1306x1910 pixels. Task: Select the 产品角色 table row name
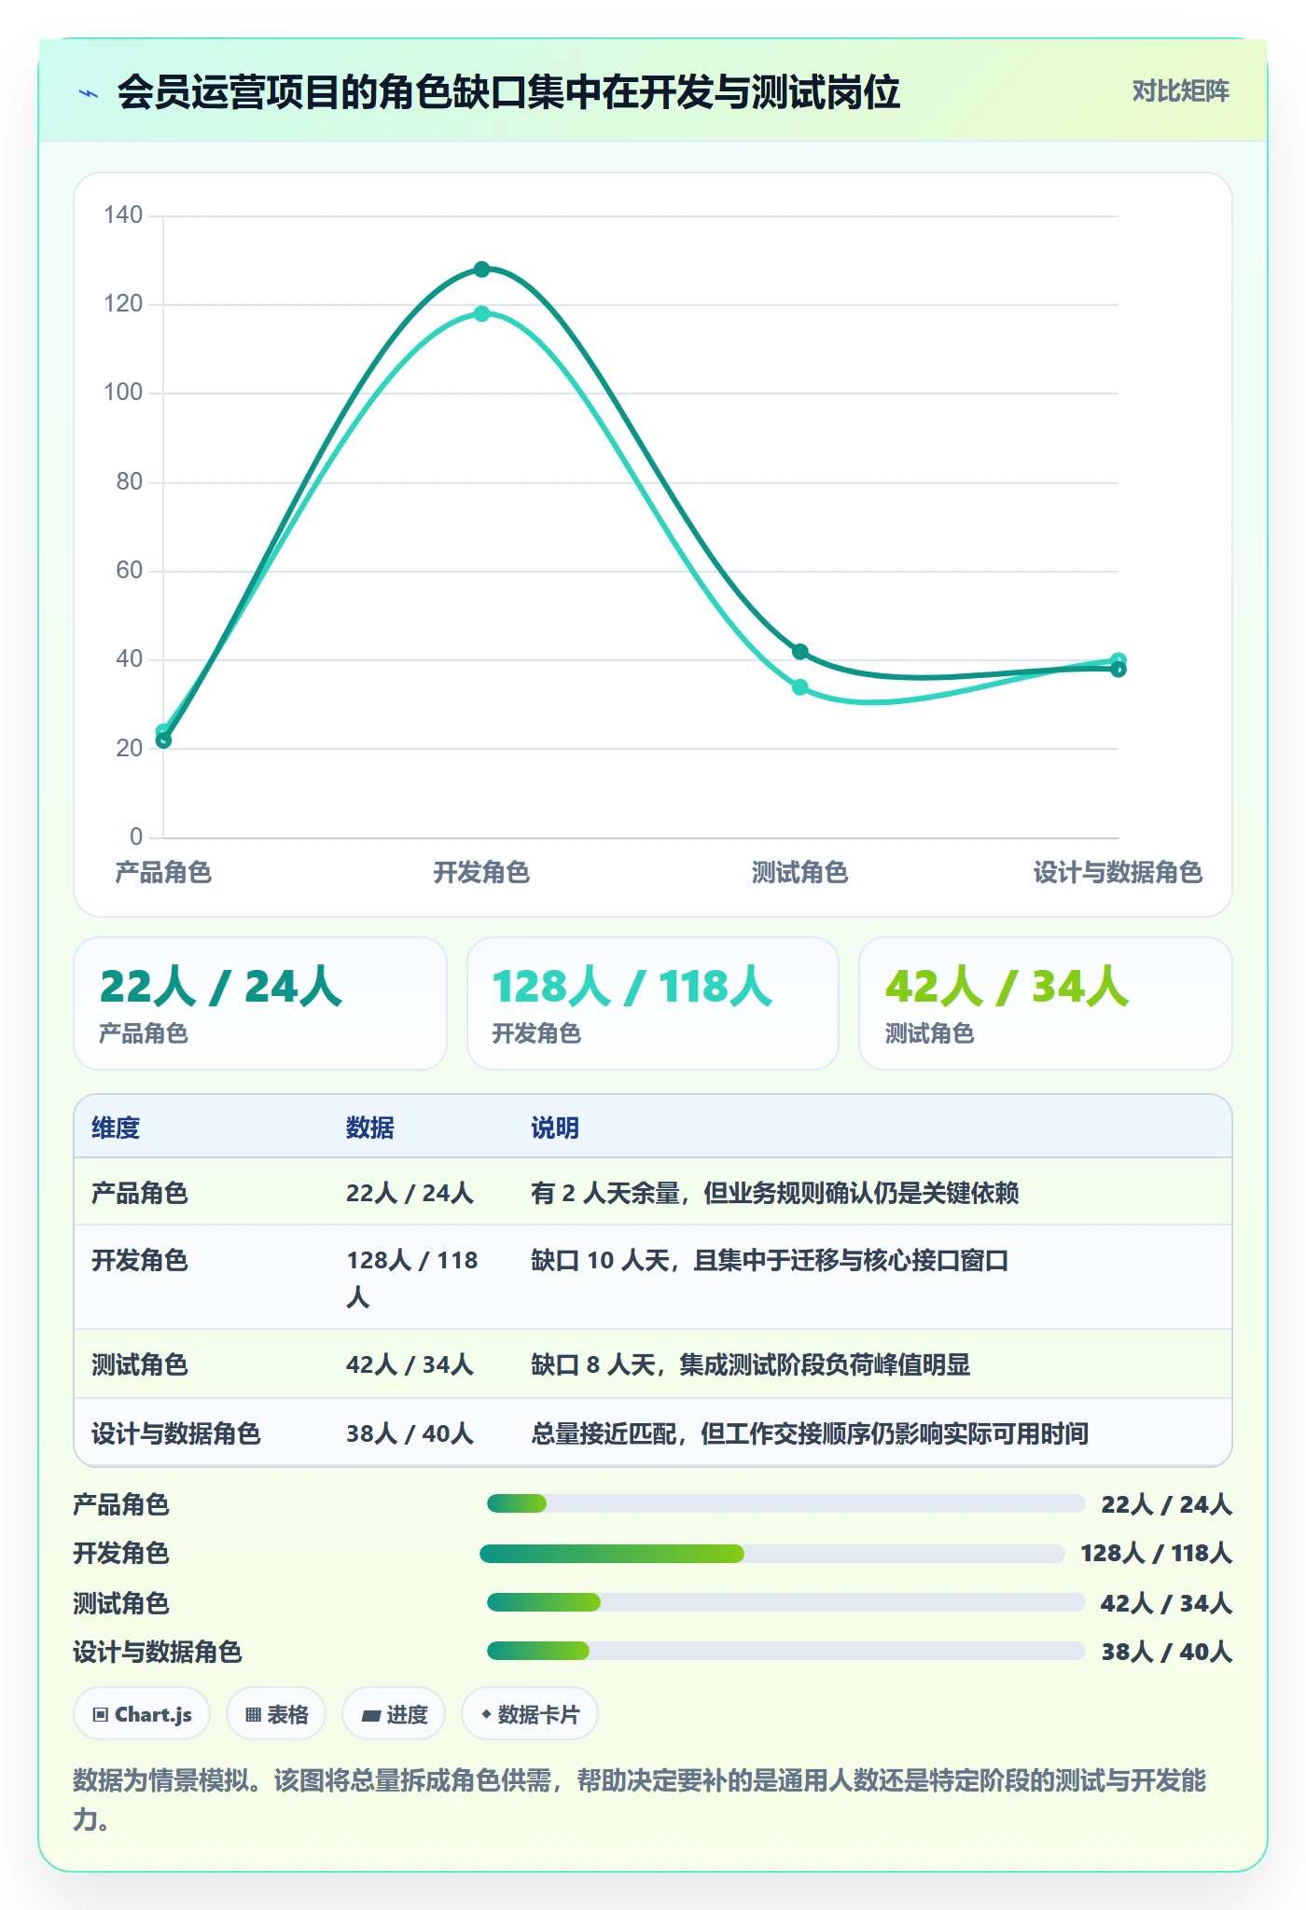pyautogui.click(x=140, y=1193)
